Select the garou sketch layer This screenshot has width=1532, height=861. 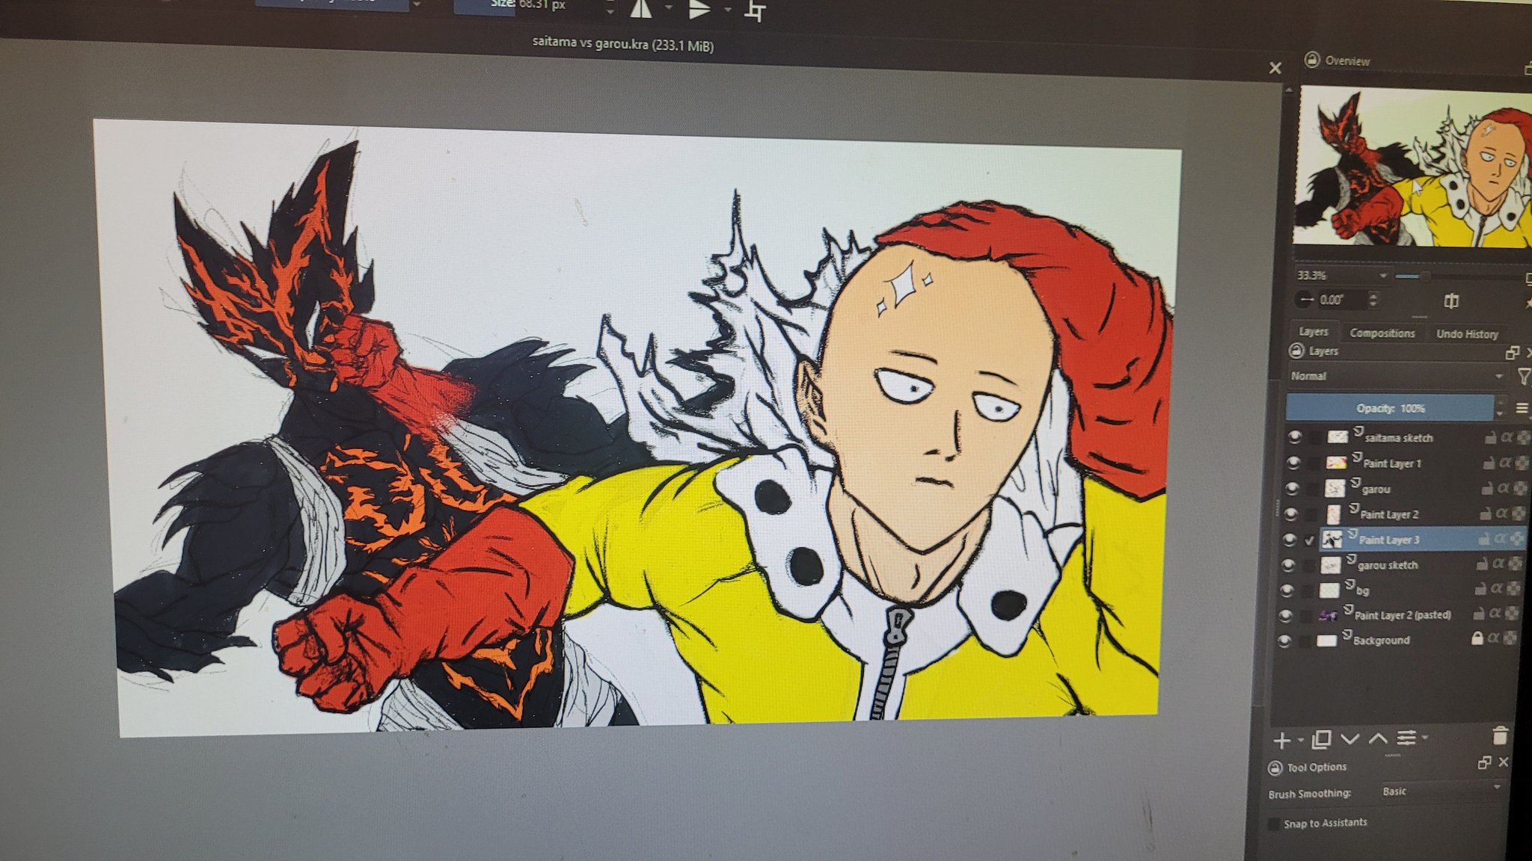1387,565
